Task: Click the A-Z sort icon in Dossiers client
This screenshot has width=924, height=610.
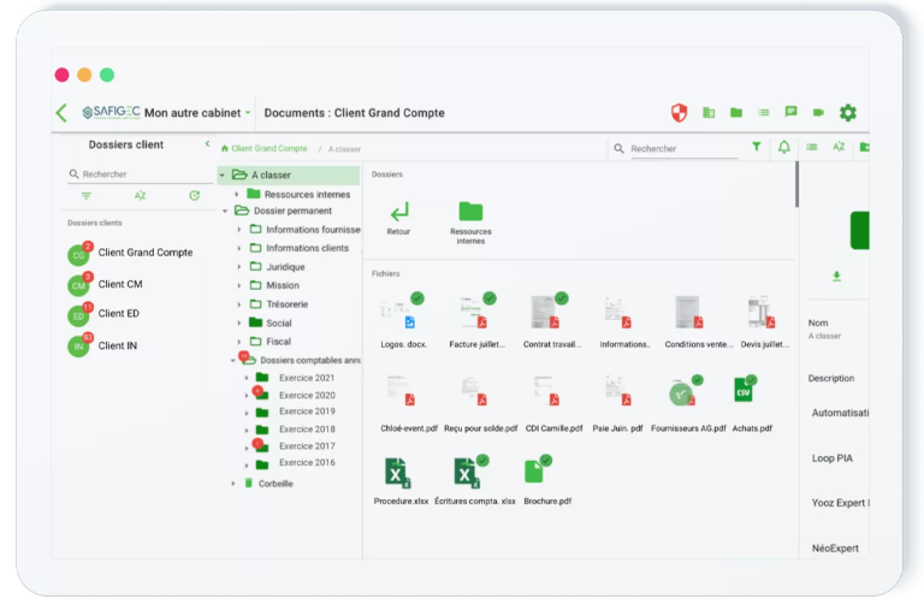Action: (140, 195)
